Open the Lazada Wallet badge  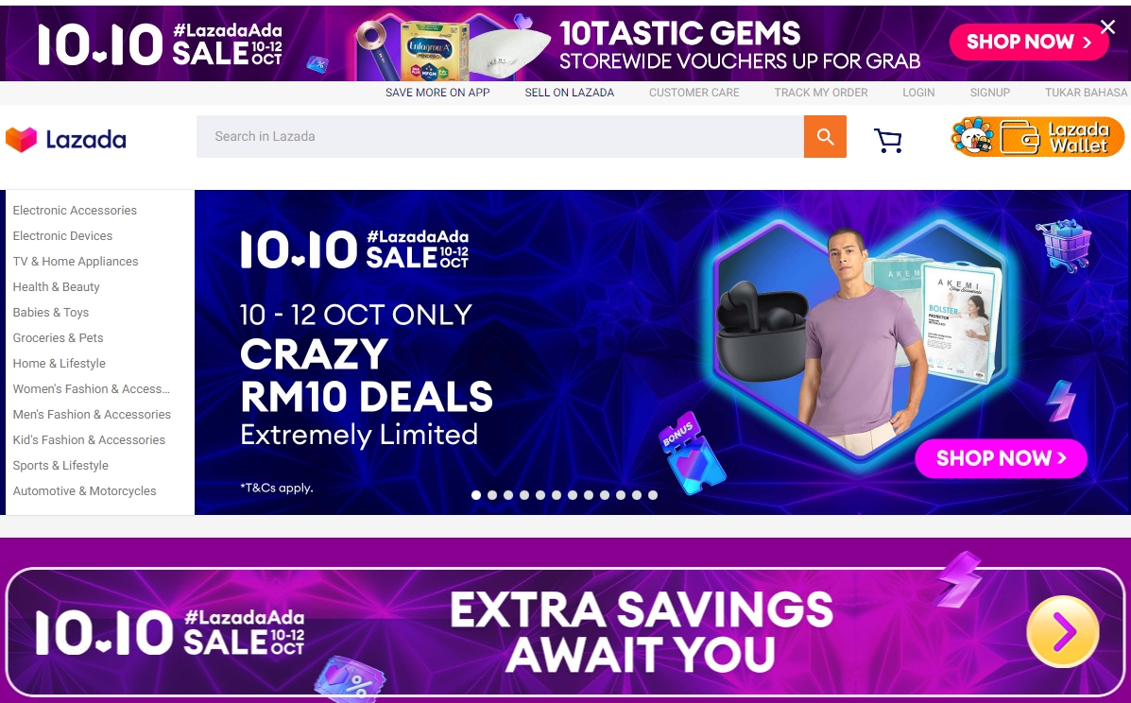pos(1037,136)
